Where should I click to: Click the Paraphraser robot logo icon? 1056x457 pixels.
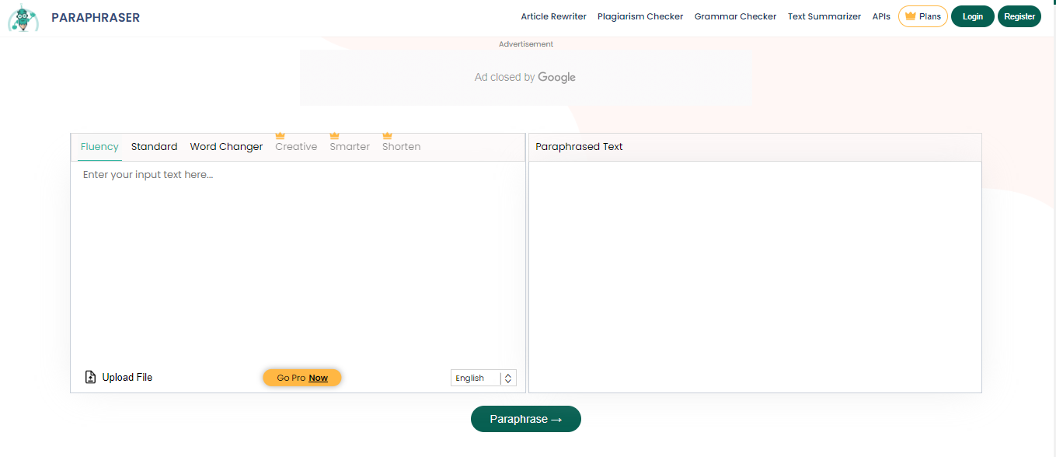click(x=23, y=17)
